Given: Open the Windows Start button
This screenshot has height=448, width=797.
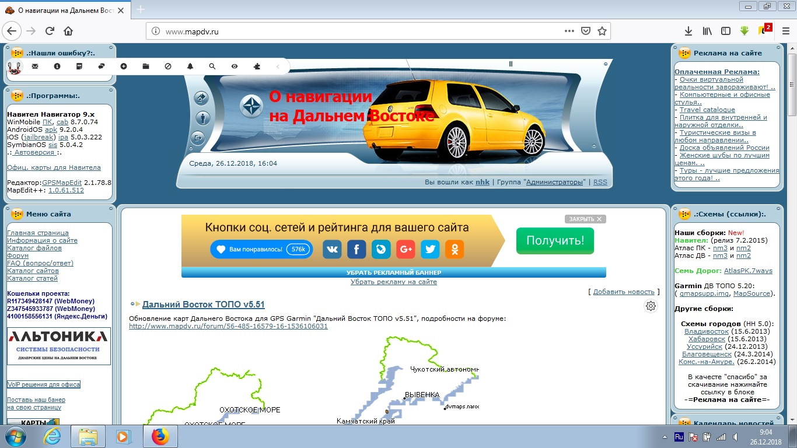Looking at the screenshot, I should pyautogui.click(x=15, y=436).
